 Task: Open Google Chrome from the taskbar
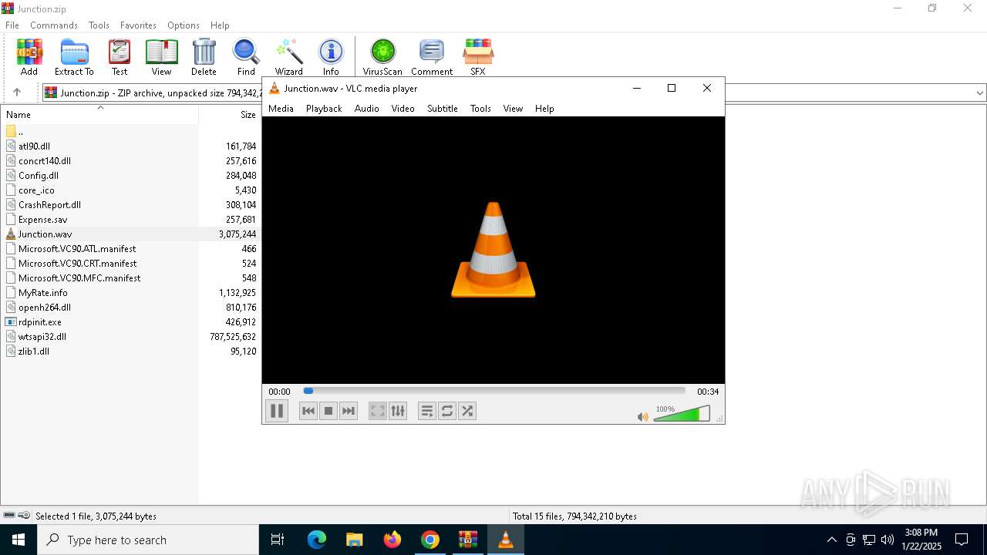[x=430, y=540]
